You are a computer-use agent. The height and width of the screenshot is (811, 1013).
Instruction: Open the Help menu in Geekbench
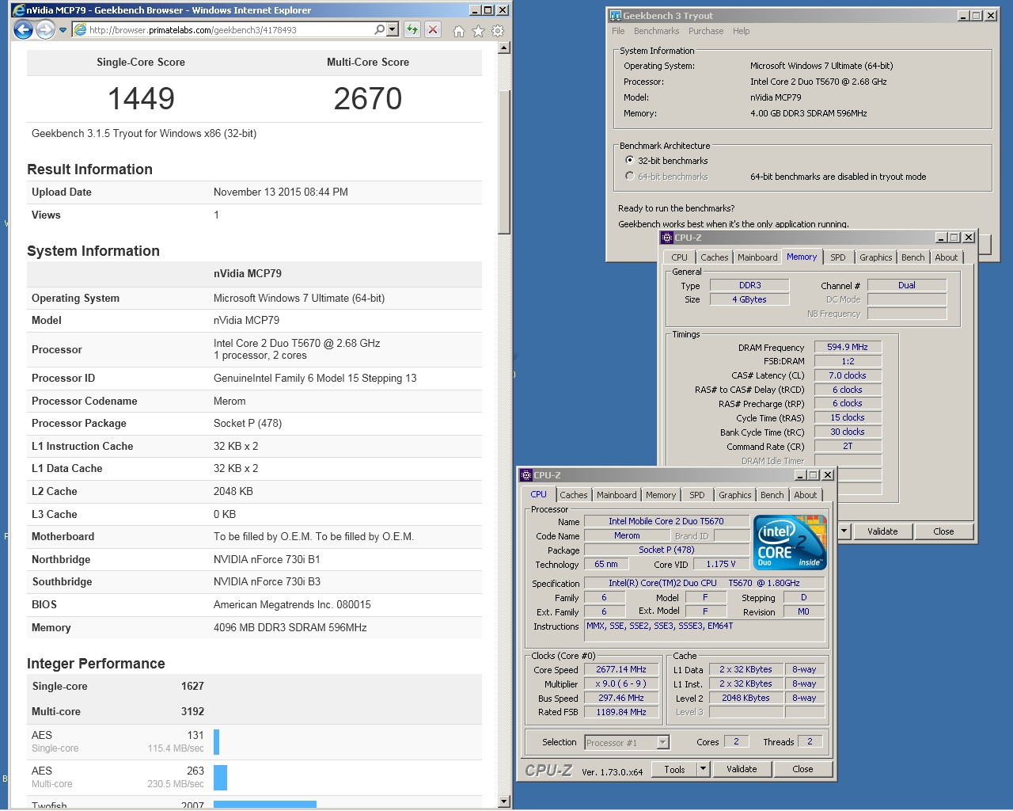(x=741, y=31)
